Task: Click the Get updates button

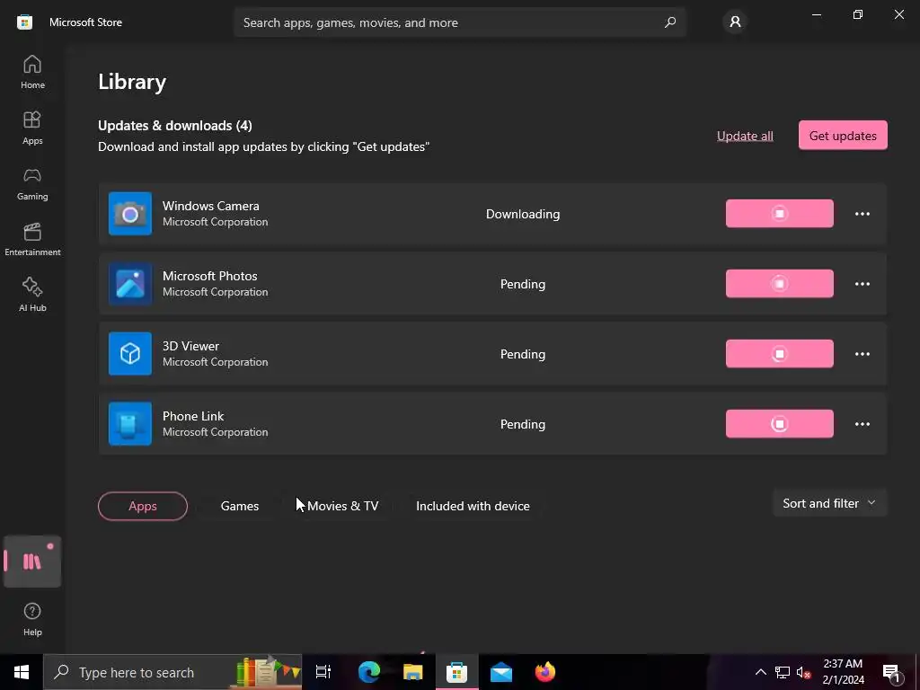Action: coord(843,136)
